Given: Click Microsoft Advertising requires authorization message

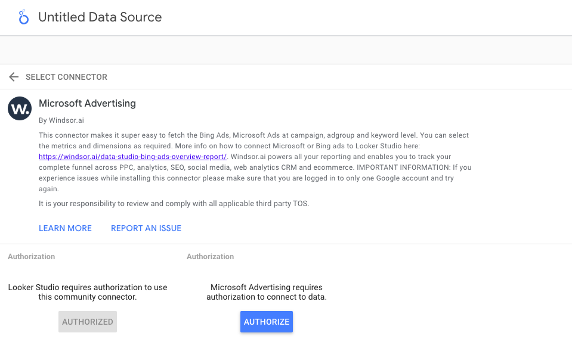Looking at the screenshot, I should (267, 293).
